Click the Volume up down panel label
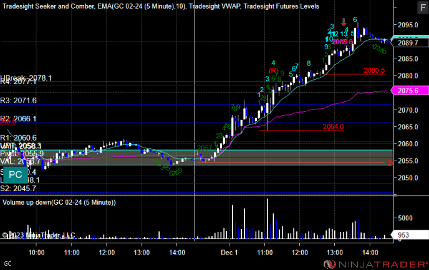This screenshot has width=429, height=270. tap(59, 202)
